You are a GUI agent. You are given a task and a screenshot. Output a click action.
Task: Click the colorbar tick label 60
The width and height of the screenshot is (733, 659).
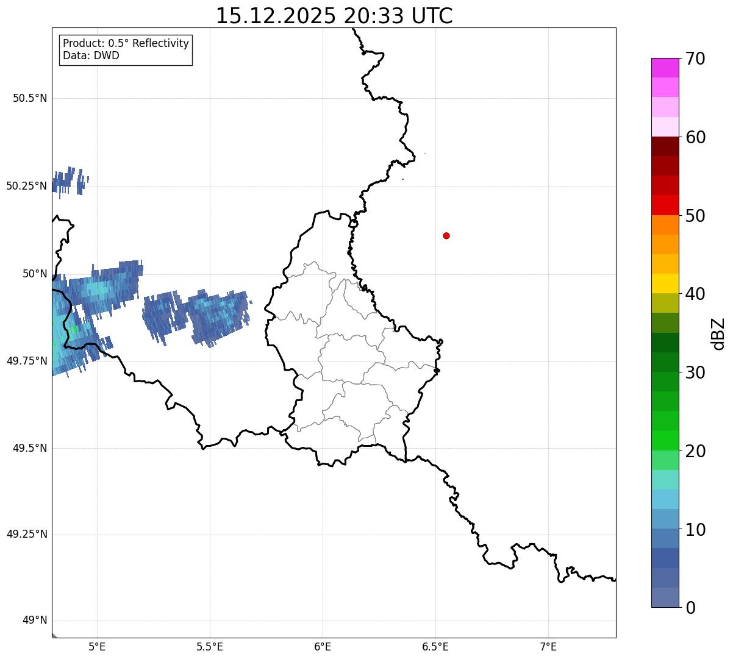tap(696, 137)
